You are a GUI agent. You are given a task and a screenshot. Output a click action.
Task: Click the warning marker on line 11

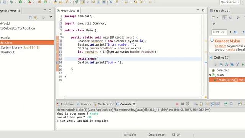57,52
